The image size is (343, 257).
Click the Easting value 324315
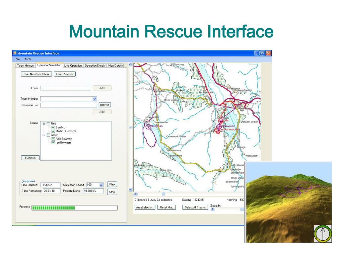coord(199,200)
